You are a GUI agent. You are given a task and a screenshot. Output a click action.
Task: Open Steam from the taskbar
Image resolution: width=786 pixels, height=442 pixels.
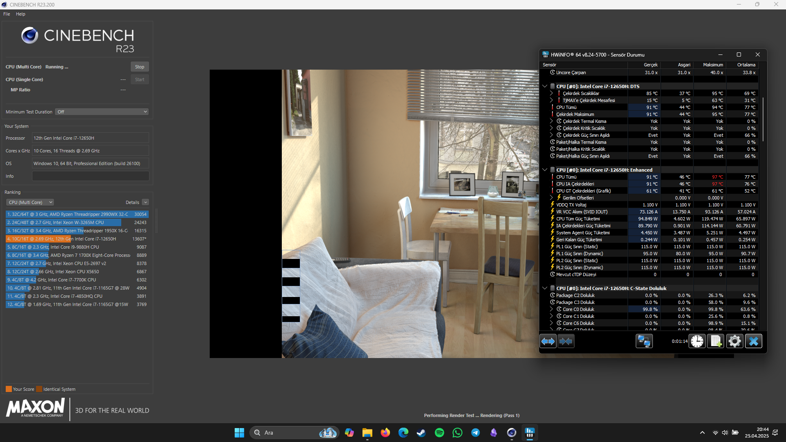(421, 433)
